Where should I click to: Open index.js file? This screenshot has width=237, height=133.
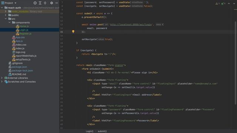tap(20, 48)
